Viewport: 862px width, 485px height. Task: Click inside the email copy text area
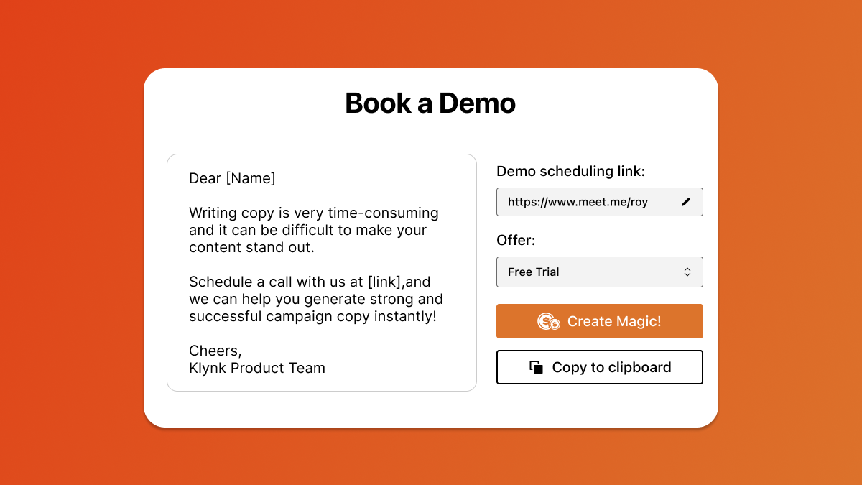coord(322,272)
